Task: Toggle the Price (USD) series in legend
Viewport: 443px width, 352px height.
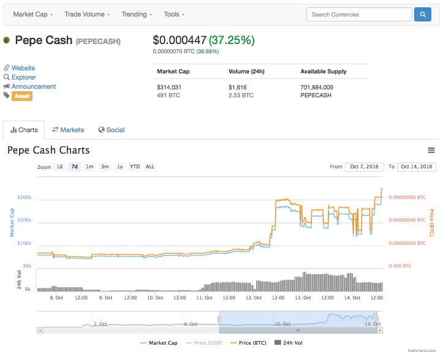Action: pos(203,343)
